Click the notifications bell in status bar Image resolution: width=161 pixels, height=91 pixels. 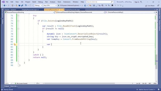pos(159,89)
